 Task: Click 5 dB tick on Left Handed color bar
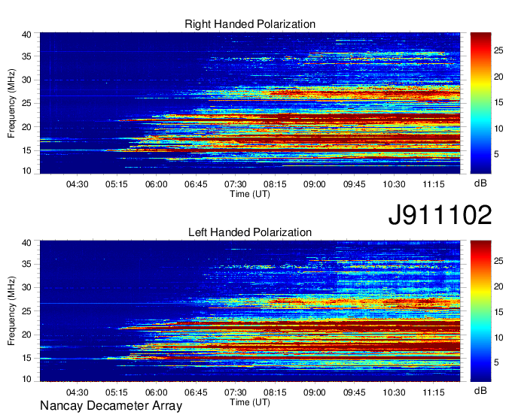point(496,362)
